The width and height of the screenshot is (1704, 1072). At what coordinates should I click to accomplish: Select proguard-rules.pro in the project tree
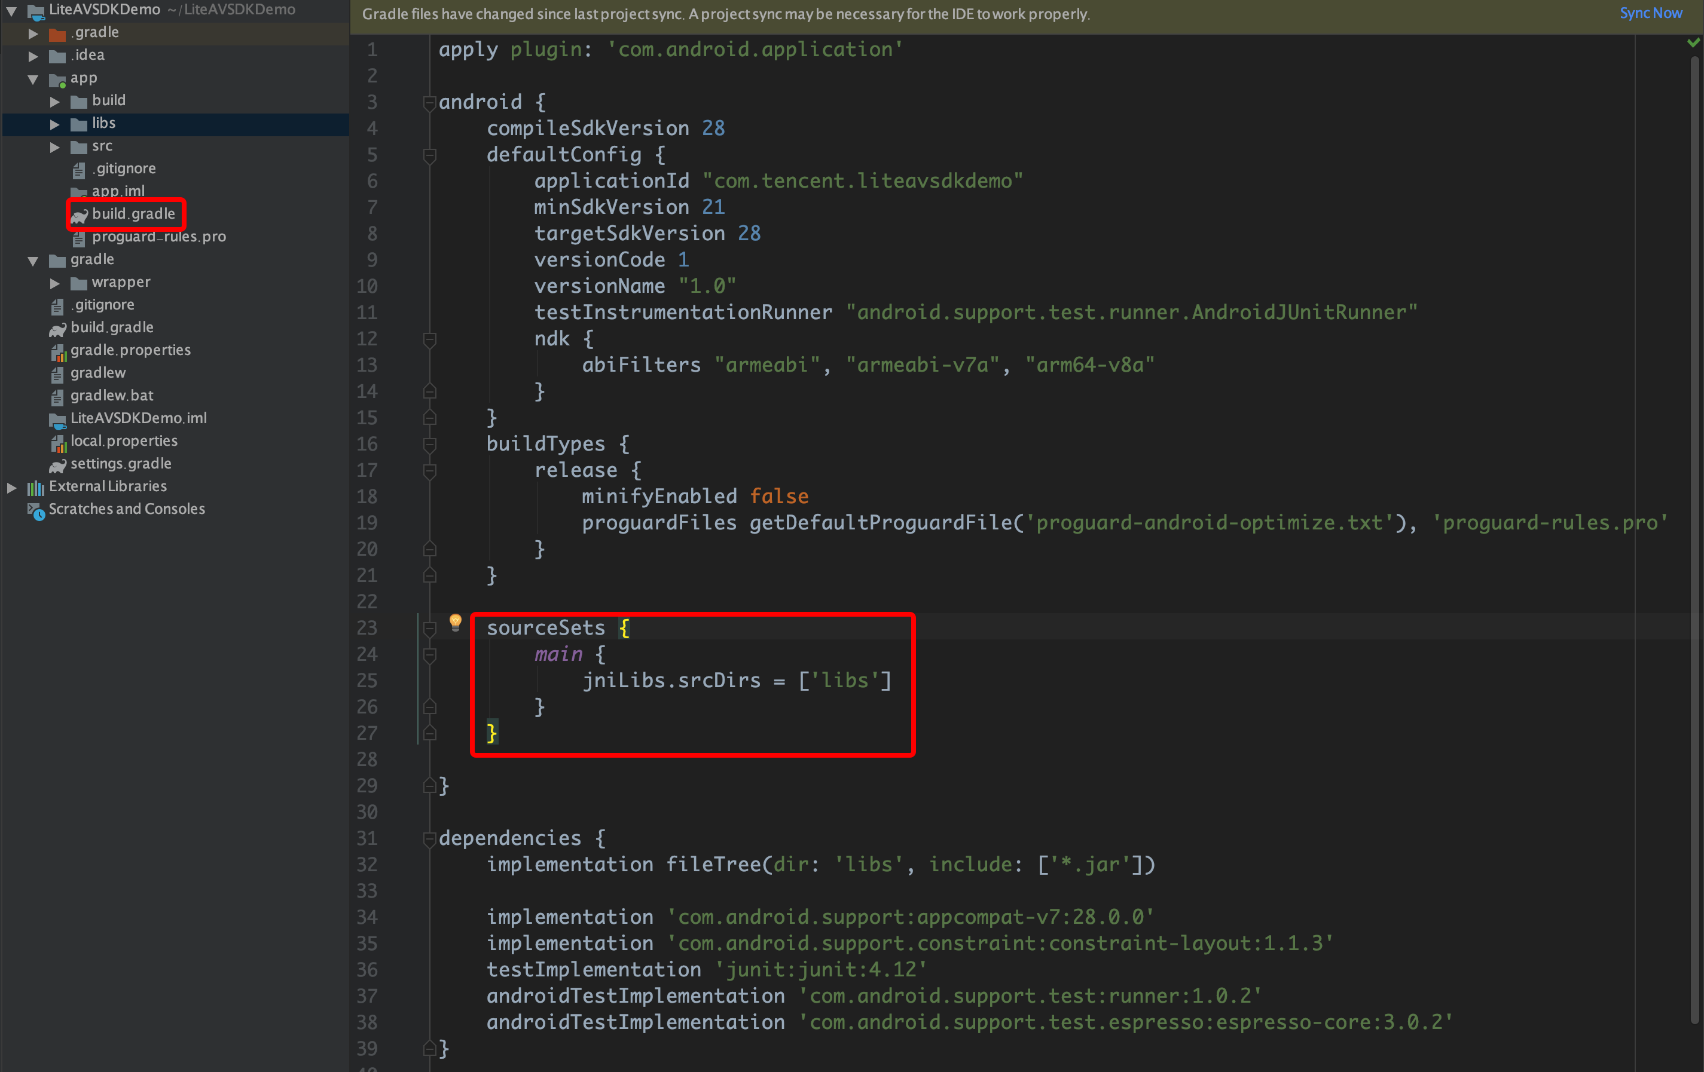pyautogui.click(x=158, y=237)
